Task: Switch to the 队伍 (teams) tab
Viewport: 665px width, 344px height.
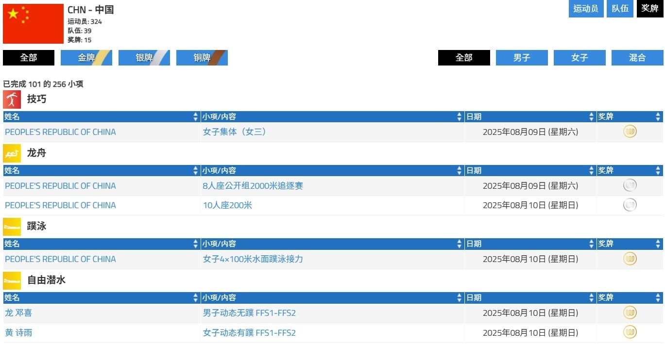Action: [x=620, y=9]
